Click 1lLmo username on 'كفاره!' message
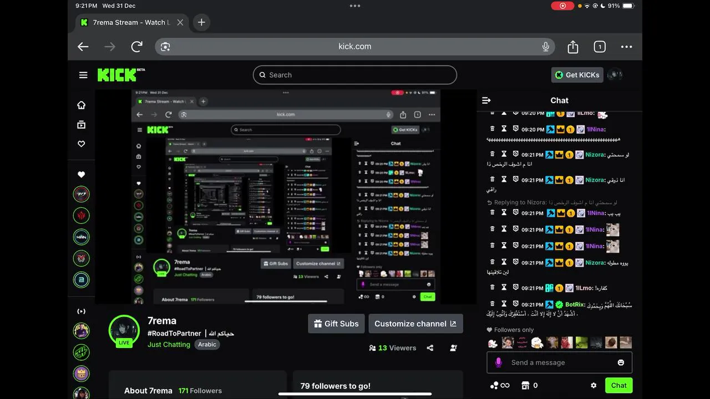The height and width of the screenshot is (399, 710). coord(584,288)
